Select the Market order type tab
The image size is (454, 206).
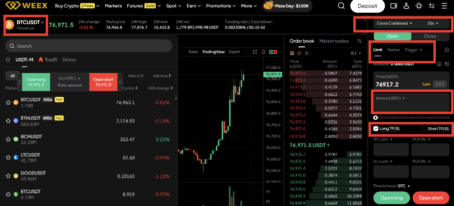394,50
